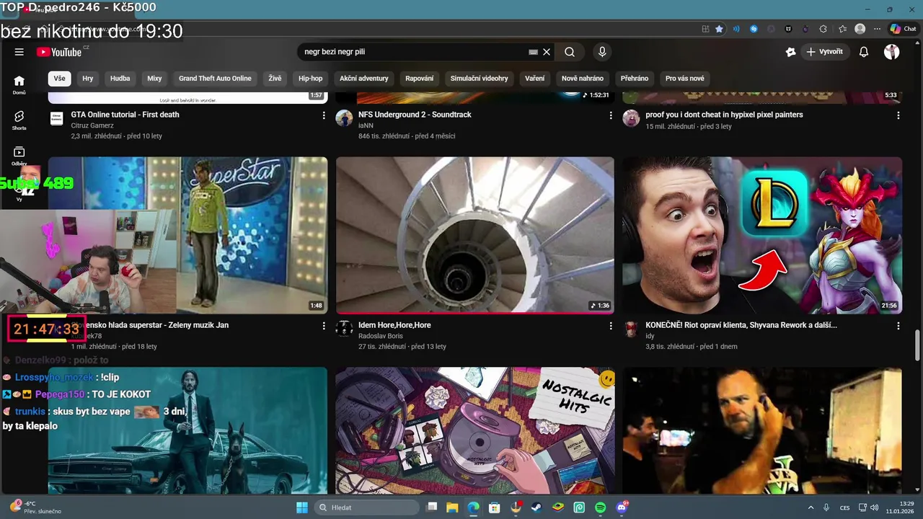Viewport: 923px width, 519px height.
Task: Select the Akční adventury filter chip
Action: pos(364,79)
